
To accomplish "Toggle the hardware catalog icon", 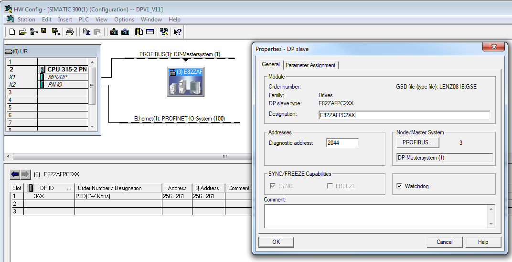I will point(139,31).
